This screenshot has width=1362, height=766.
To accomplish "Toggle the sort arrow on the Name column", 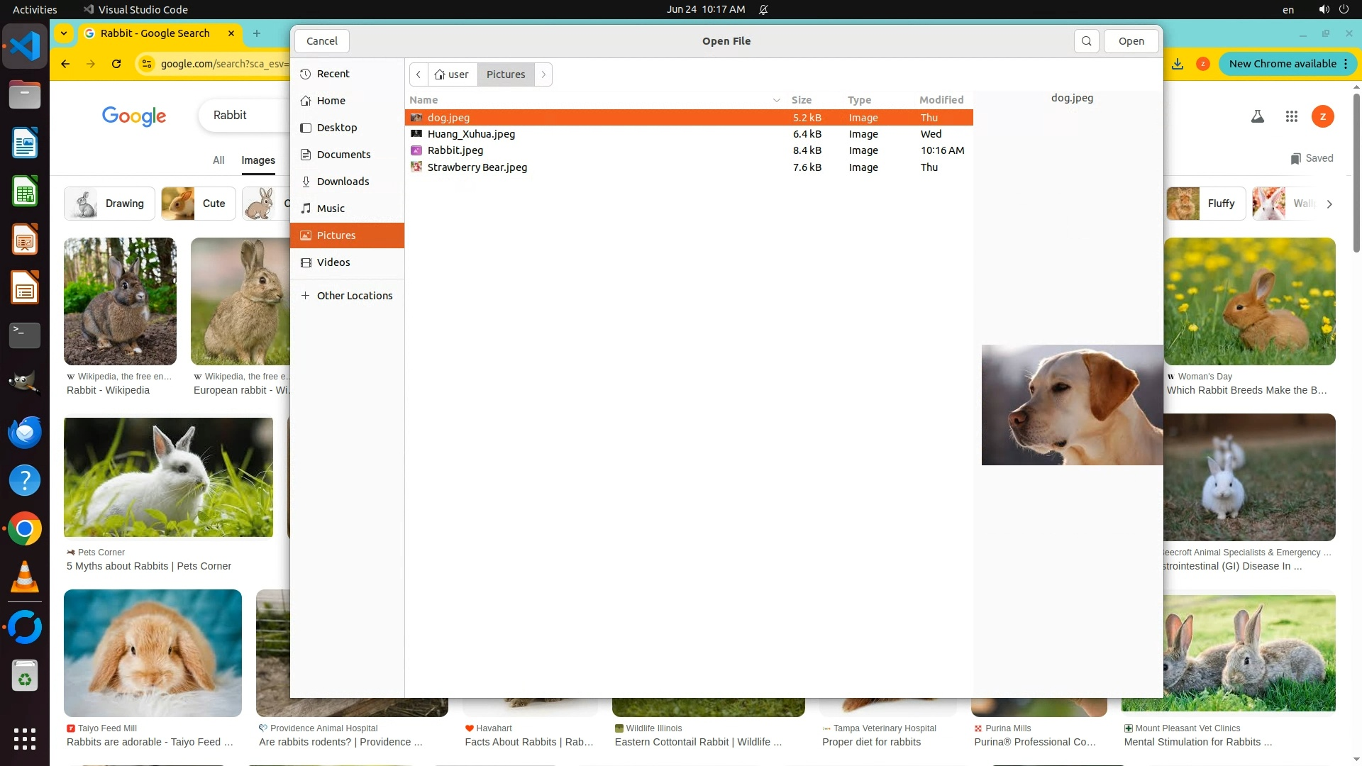I will [x=776, y=100].
